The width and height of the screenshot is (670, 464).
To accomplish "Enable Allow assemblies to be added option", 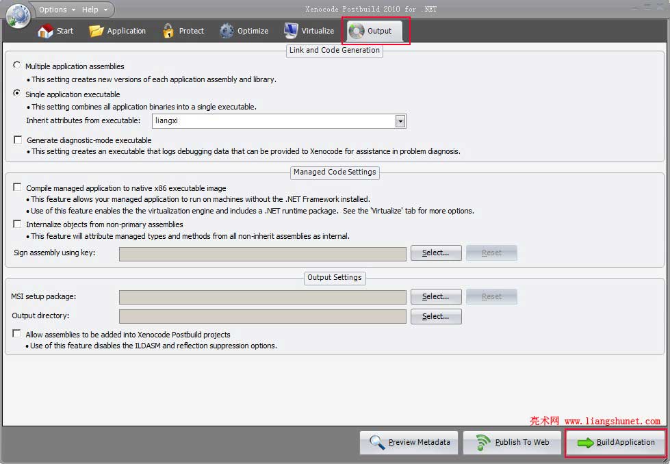I will [16, 333].
